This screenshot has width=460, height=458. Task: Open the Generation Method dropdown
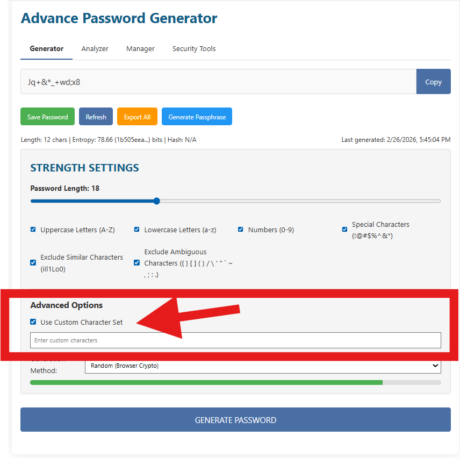click(262, 366)
